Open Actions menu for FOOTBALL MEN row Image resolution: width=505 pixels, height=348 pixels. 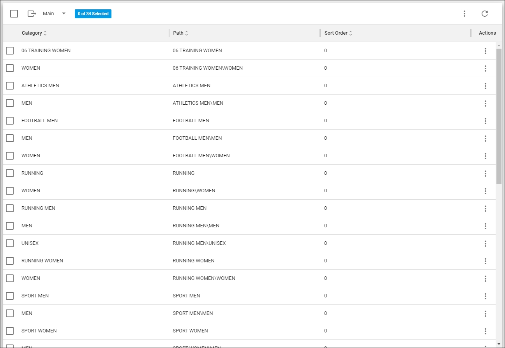486,121
